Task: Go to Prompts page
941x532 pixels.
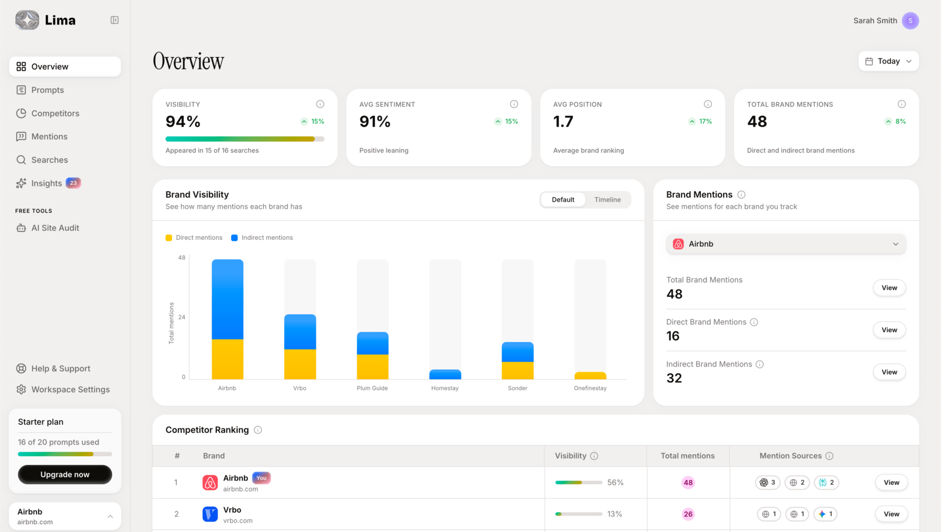Action: coord(65,90)
